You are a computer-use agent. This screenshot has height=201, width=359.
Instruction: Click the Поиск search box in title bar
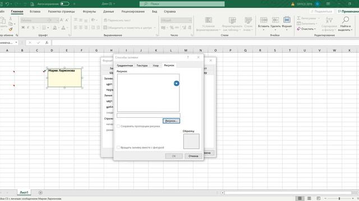tap(182, 4)
